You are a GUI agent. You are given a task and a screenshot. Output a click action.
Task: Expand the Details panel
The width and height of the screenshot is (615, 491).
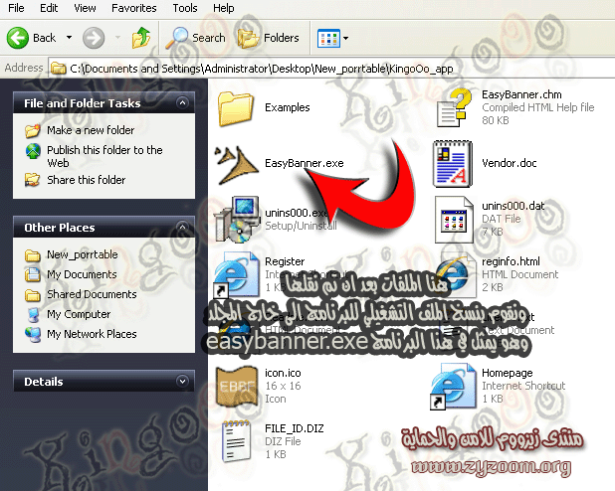[x=182, y=381]
